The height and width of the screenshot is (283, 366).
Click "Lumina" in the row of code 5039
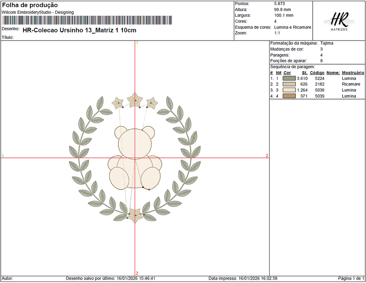click(349, 96)
